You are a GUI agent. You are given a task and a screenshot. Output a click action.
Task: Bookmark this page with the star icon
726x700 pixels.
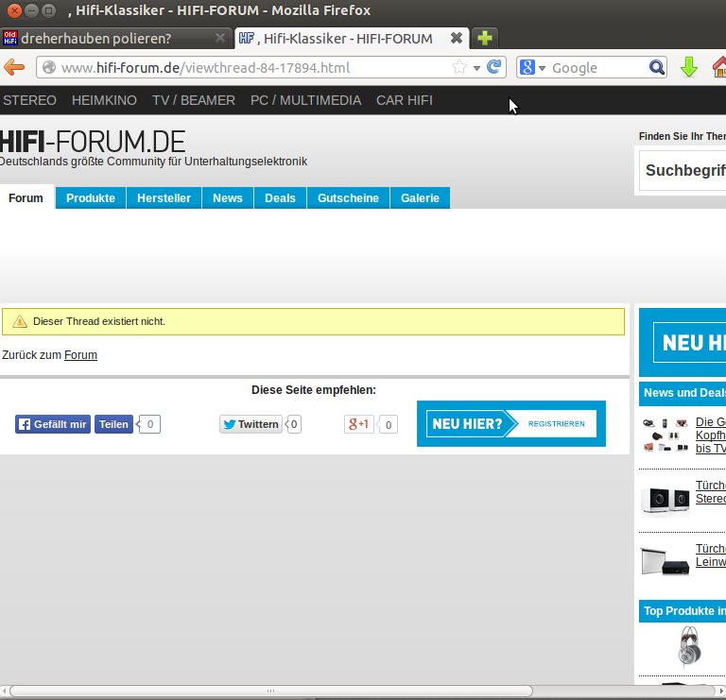(x=459, y=68)
